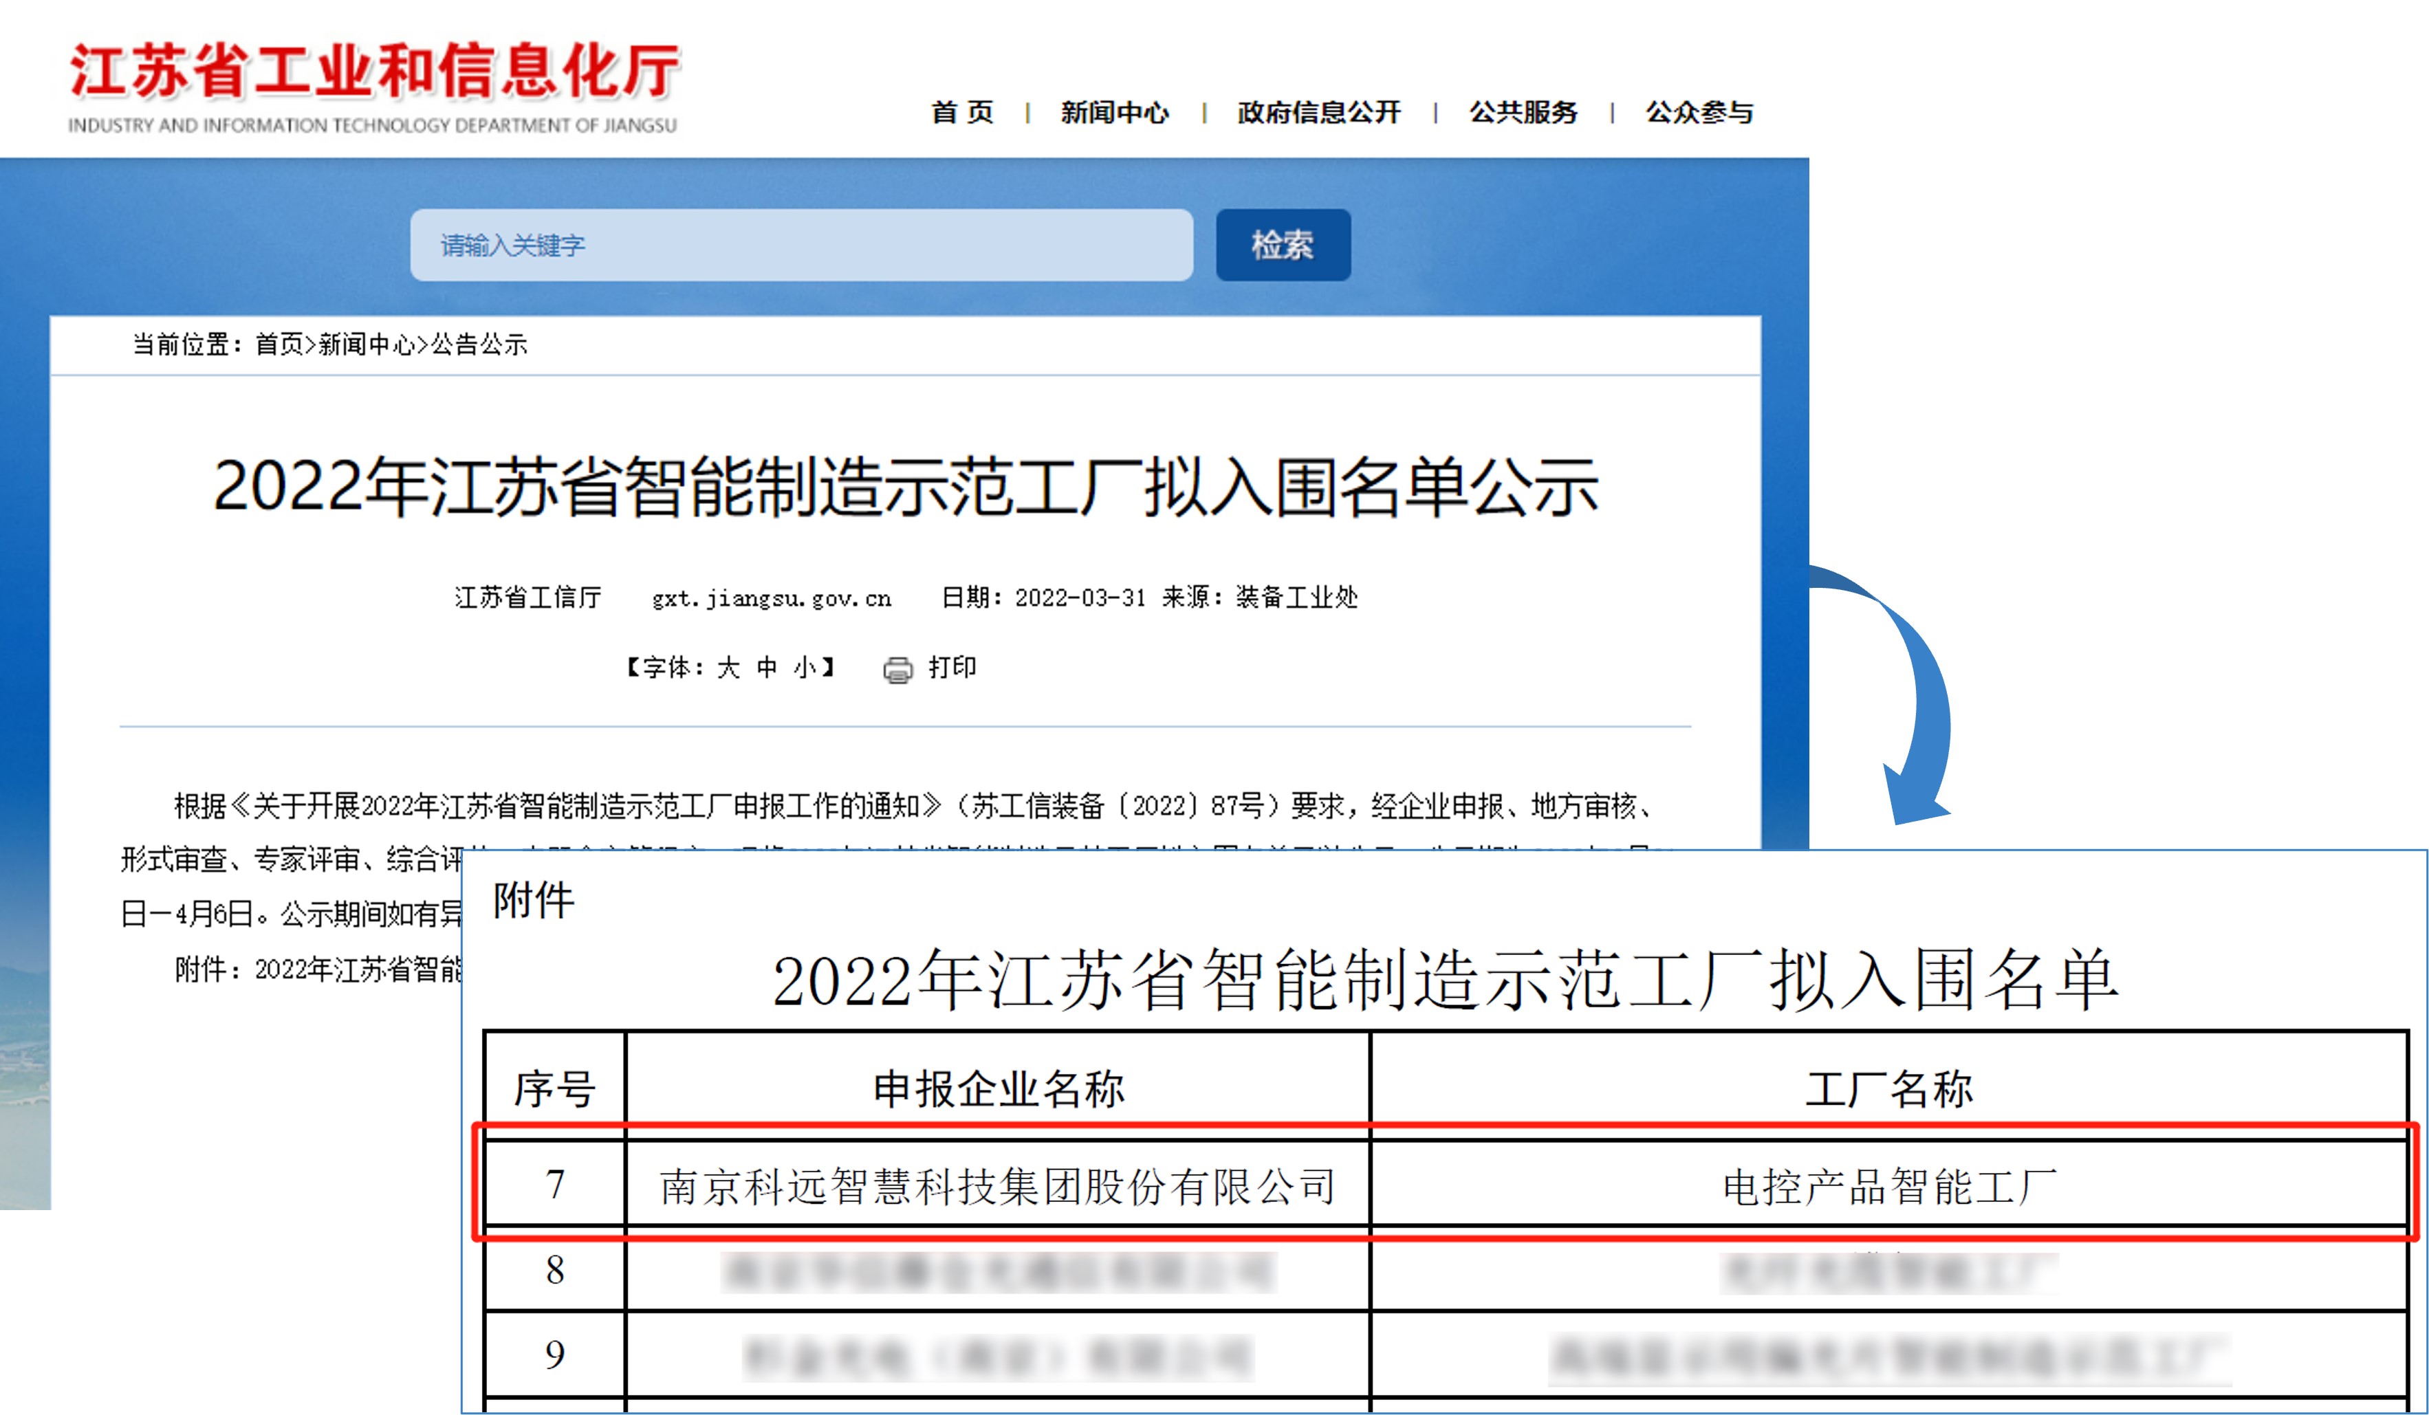This screenshot has width=2429, height=1415.
Task: Set font size to 中
Action: pos(766,667)
